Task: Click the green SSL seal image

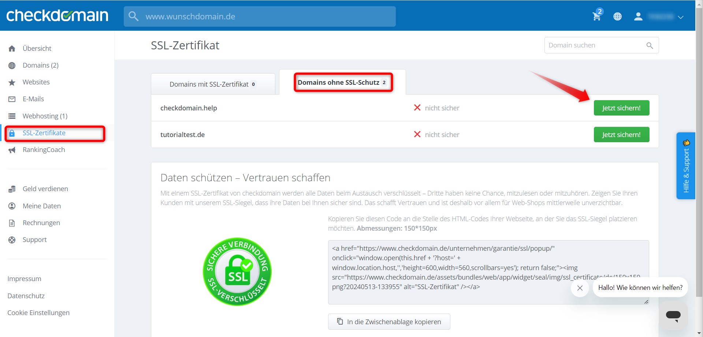Action: [237, 272]
